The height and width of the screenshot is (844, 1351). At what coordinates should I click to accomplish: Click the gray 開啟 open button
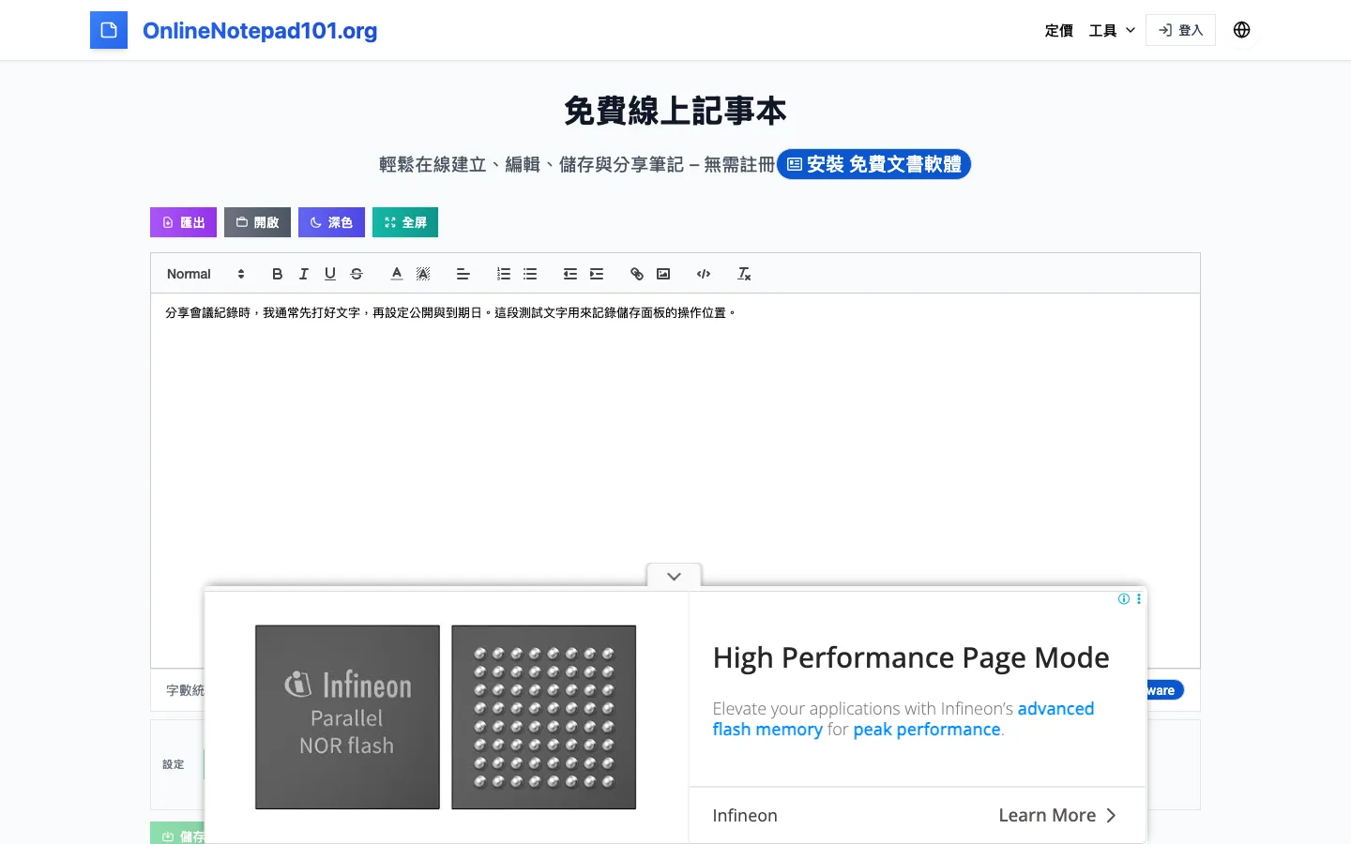pos(257,222)
